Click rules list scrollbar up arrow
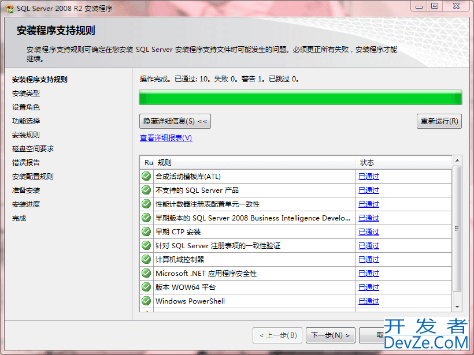 click(457, 160)
